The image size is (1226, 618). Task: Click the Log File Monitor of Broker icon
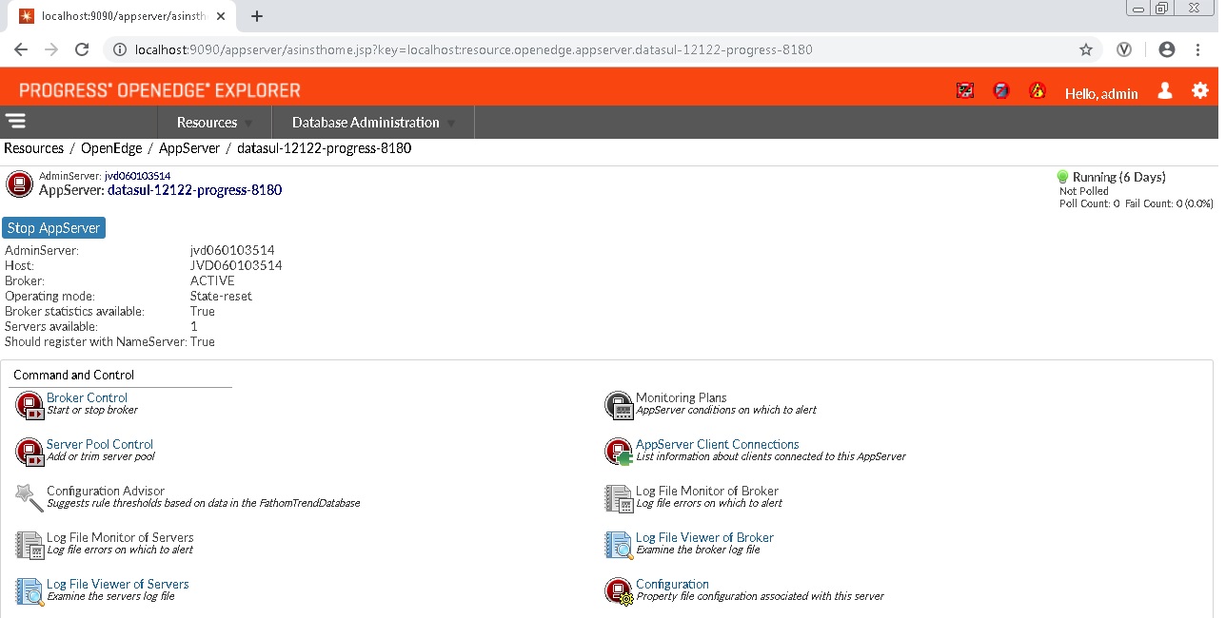pyautogui.click(x=619, y=498)
